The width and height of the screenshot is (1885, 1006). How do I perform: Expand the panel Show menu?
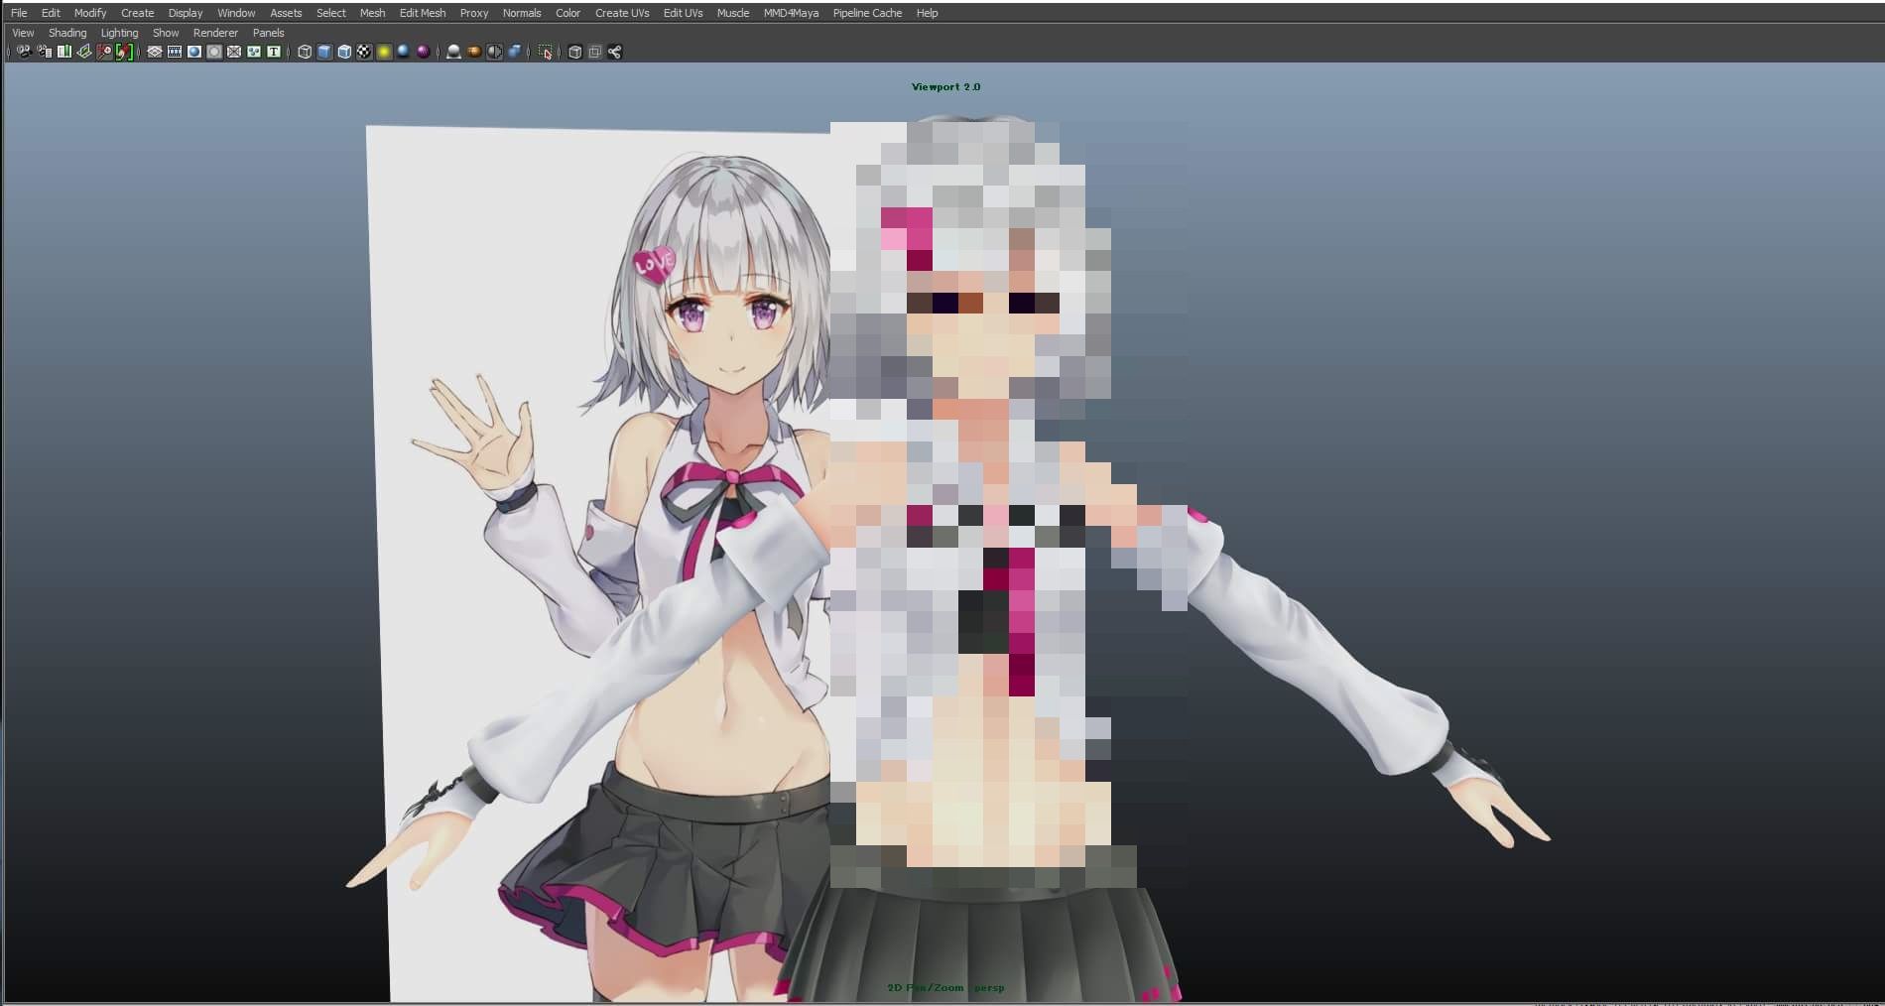tap(166, 33)
